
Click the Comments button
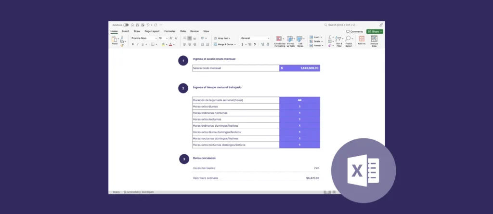point(355,31)
